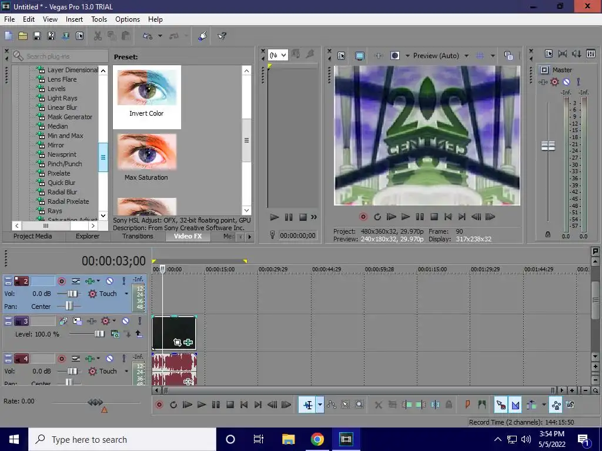The width and height of the screenshot is (602, 451).
Task: Open a project with the folder icon
Action: (23, 36)
